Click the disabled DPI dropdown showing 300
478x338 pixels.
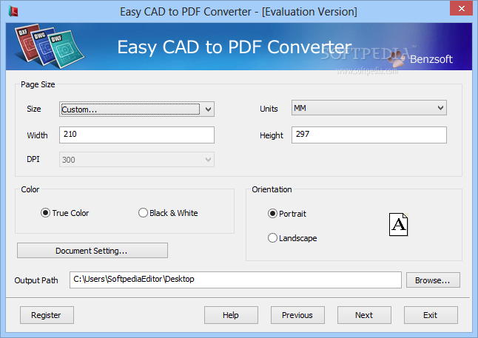[137, 160]
